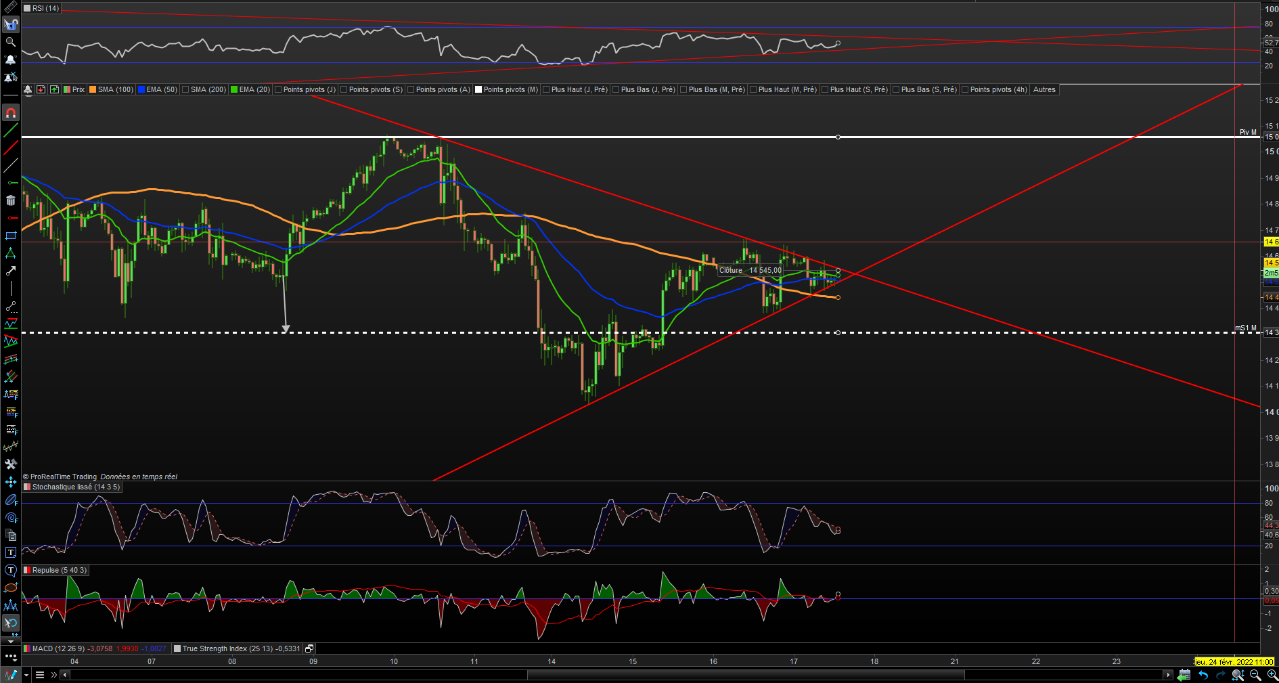Click the Stochastique lissé indicator label

(76, 487)
